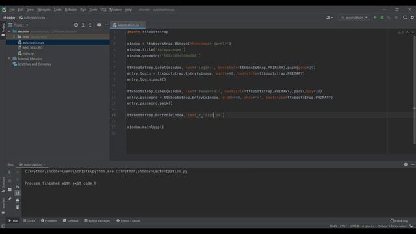Open Structure side tool window
The image size is (416, 234).
tap(3, 185)
